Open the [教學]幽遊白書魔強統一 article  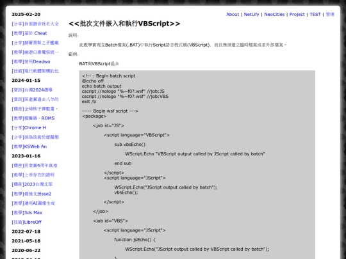tap(35, 52)
